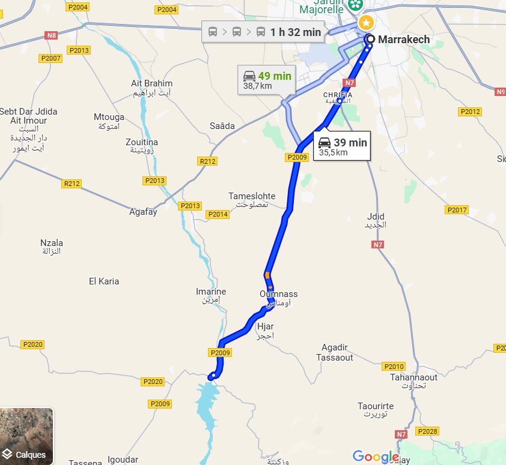Click the Google logo at bottom
The image size is (506, 465).
click(x=376, y=456)
